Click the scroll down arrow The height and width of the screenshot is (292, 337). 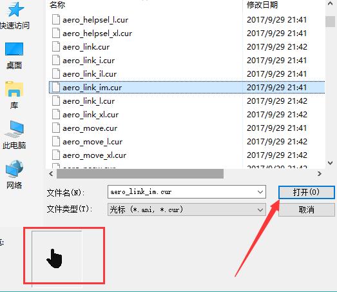pos(331,163)
